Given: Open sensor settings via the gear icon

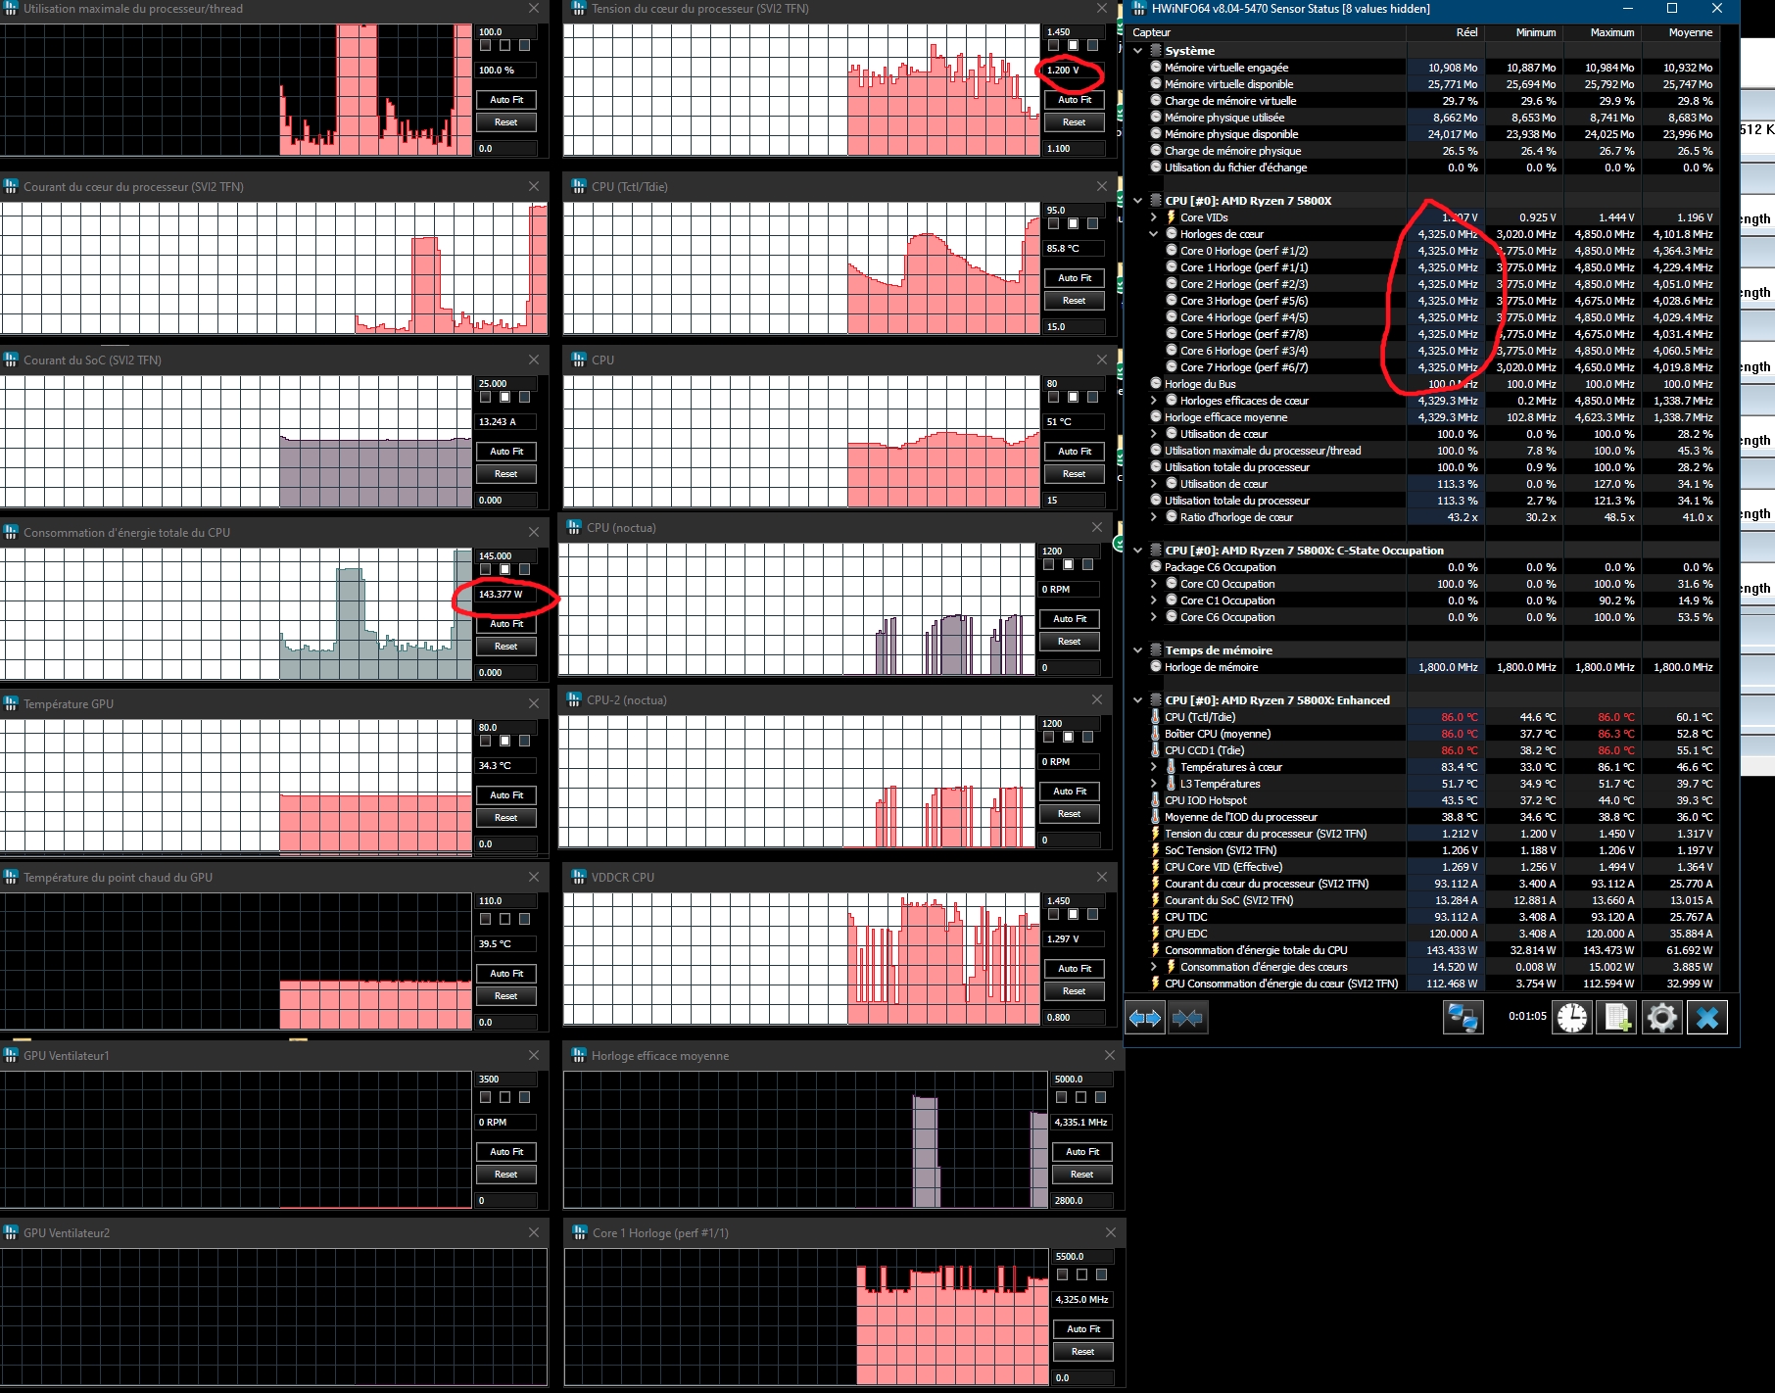Looking at the screenshot, I should click(x=1661, y=1018).
